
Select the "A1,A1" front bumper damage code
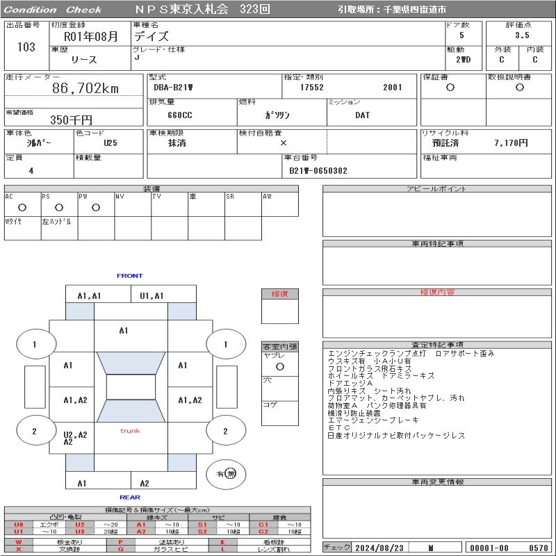(90, 296)
